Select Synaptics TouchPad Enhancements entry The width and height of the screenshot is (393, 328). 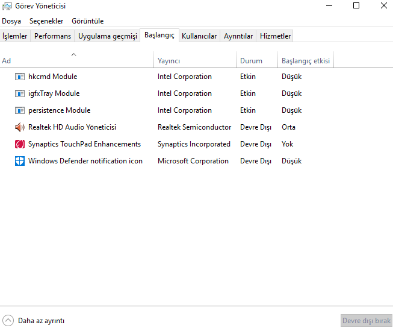click(x=84, y=144)
